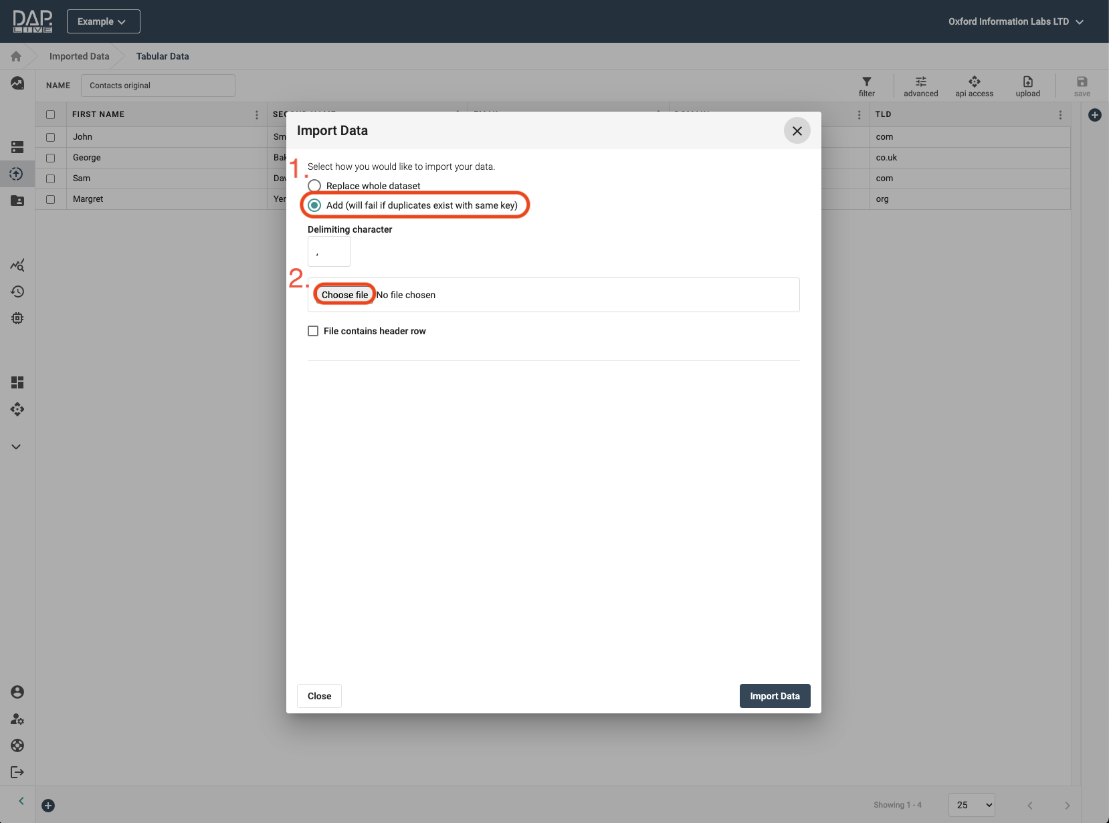Click the Choose file button
Viewport: 1109px width, 823px height.
(x=344, y=295)
